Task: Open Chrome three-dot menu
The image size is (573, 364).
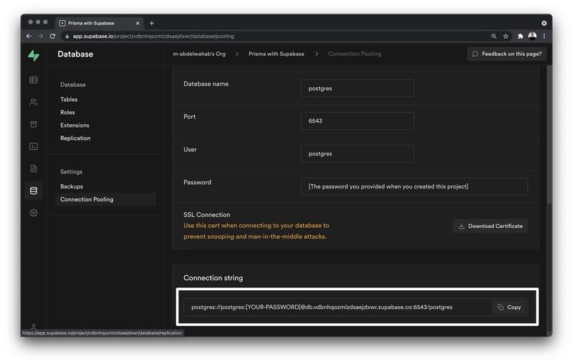Action: pos(544,36)
